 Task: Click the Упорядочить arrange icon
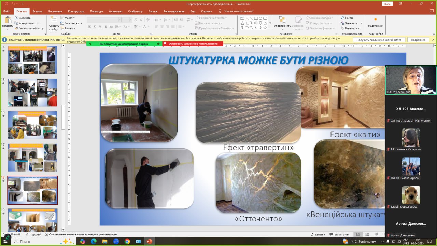(x=282, y=20)
